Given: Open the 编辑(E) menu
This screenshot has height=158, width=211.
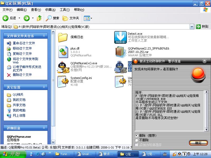Looking at the screenshot, I should (22, 10).
